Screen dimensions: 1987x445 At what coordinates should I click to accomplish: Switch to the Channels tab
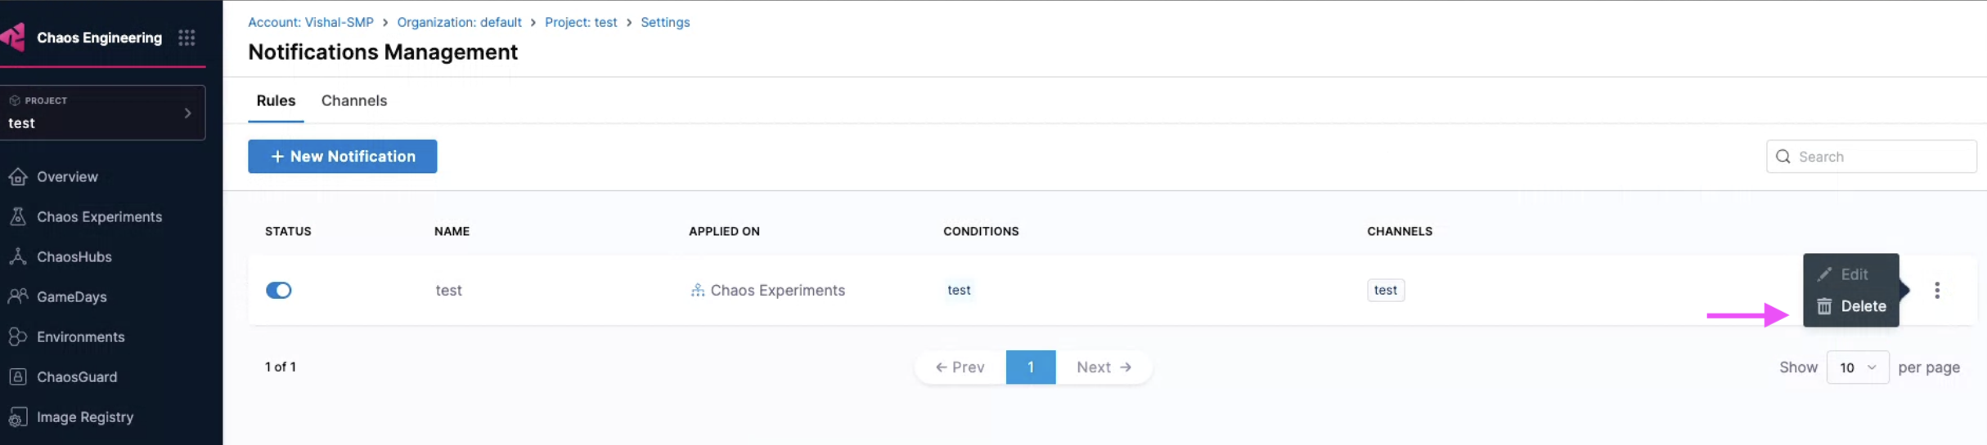(353, 101)
